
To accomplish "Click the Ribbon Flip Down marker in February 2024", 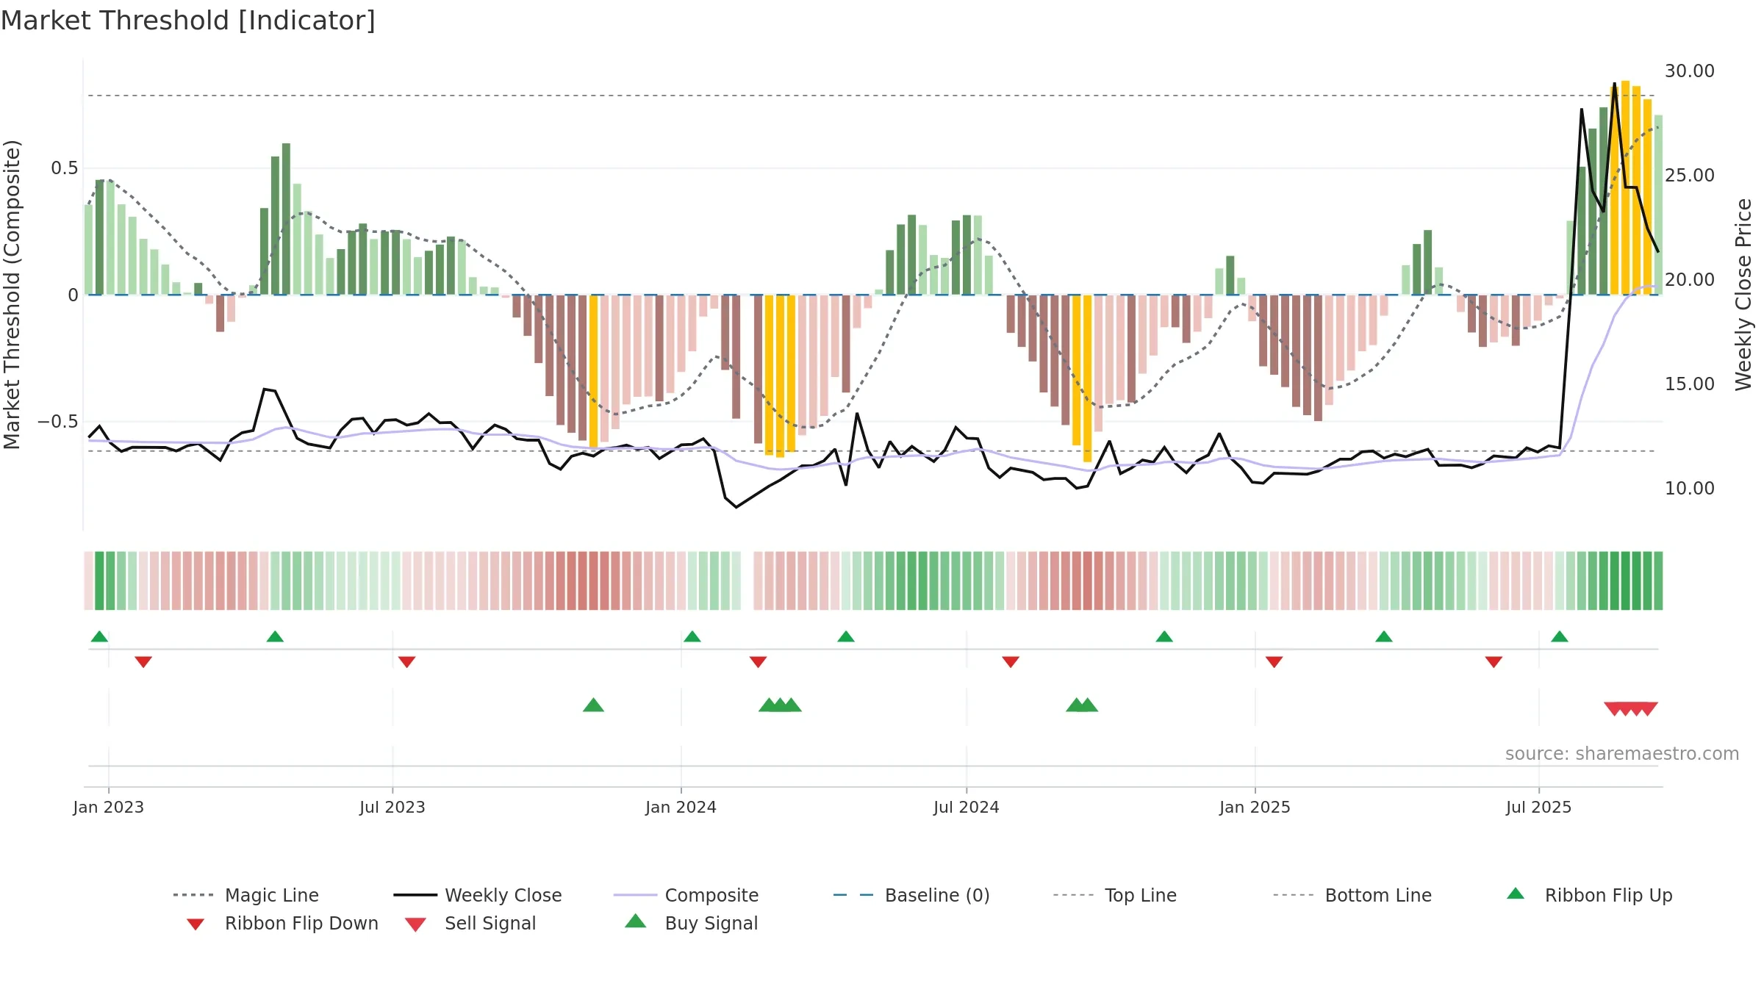I will pos(758,662).
